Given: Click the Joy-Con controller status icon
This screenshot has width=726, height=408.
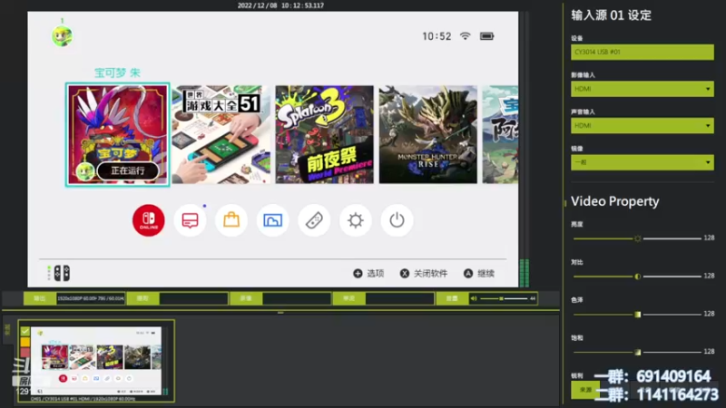Looking at the screenshot, I should pyautogui.click(x=62, y=274).
